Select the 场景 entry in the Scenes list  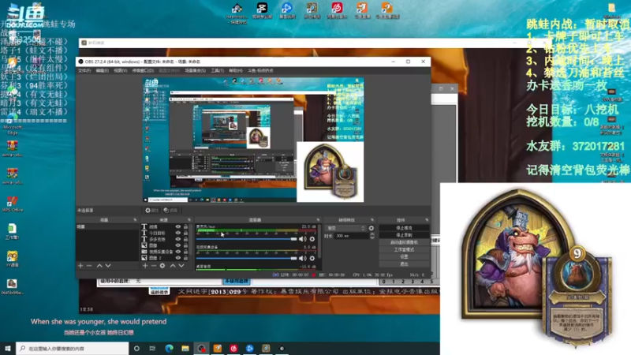pos(107,227)
